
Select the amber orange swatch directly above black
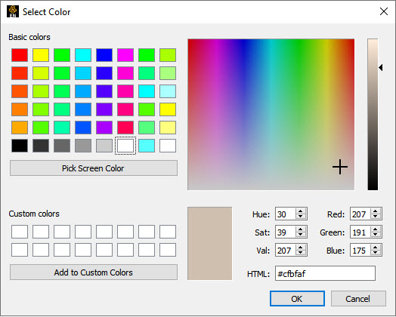coord(20,128)
